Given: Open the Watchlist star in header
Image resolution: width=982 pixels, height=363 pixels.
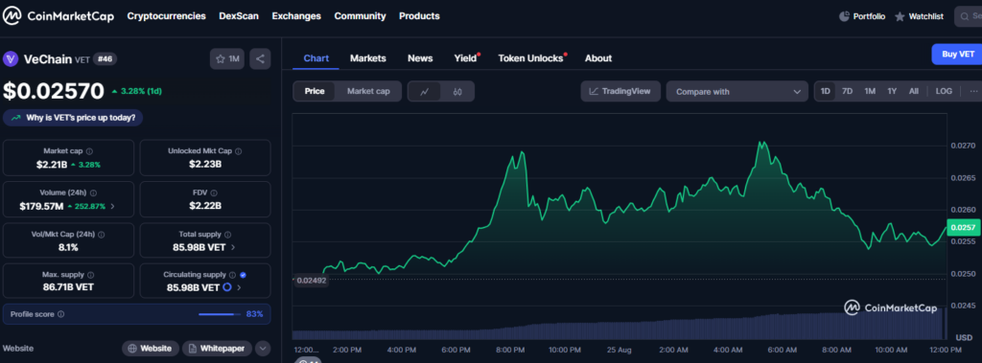Looking at the screenshot, I should click(x=900, y=17).
